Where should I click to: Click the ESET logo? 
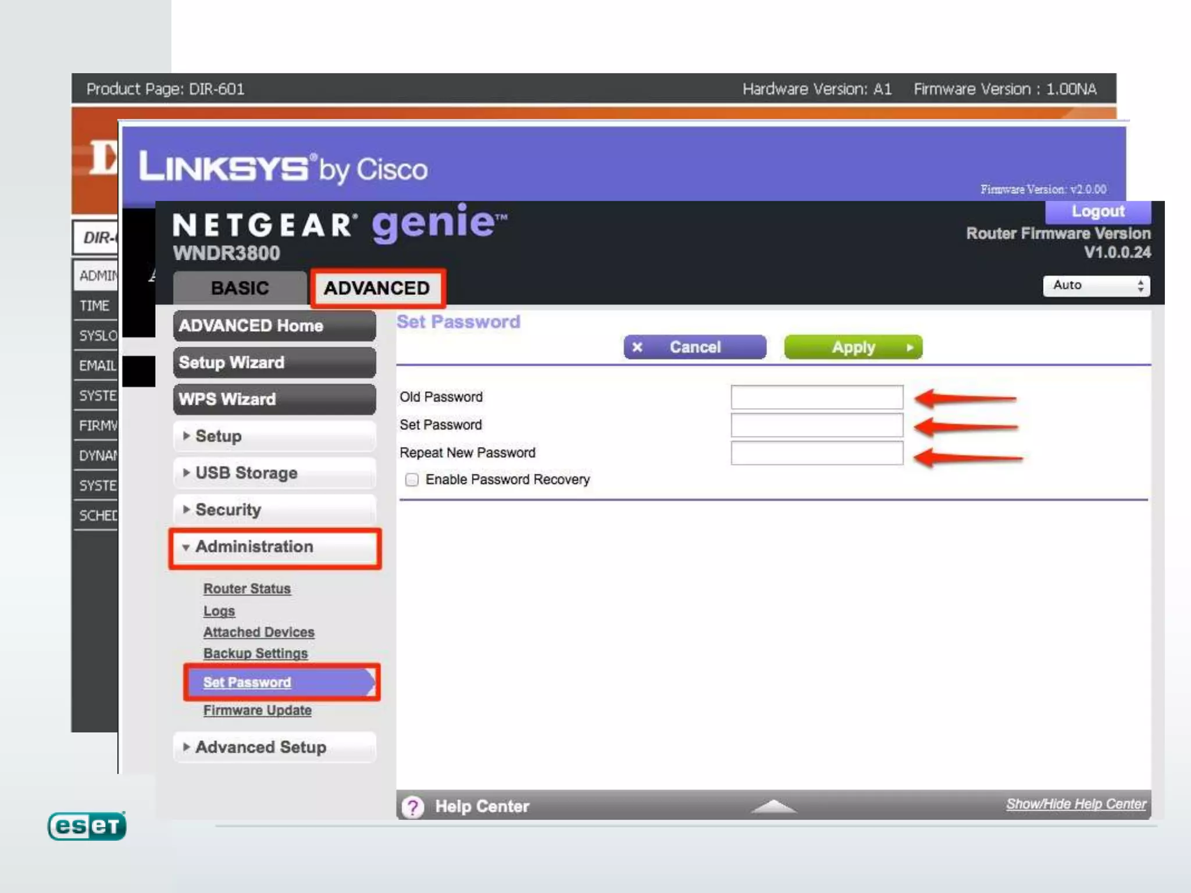click(x=87, y=826)
